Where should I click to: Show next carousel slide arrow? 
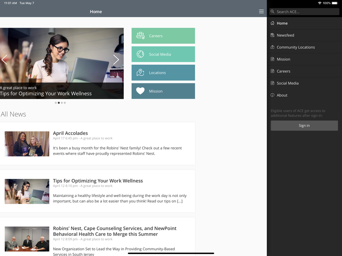pos(116,59)
